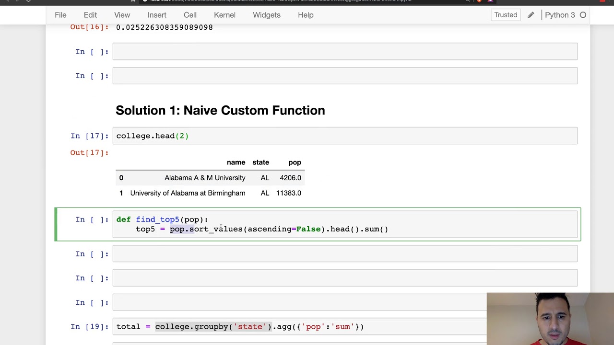Click the kernel idle indicator circle

coord(583,15)
